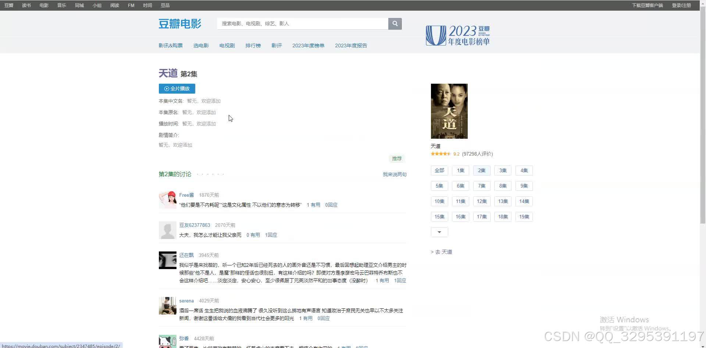Go to 小组 in top bar
Screen dimensions: 706x348
point(97,5)
